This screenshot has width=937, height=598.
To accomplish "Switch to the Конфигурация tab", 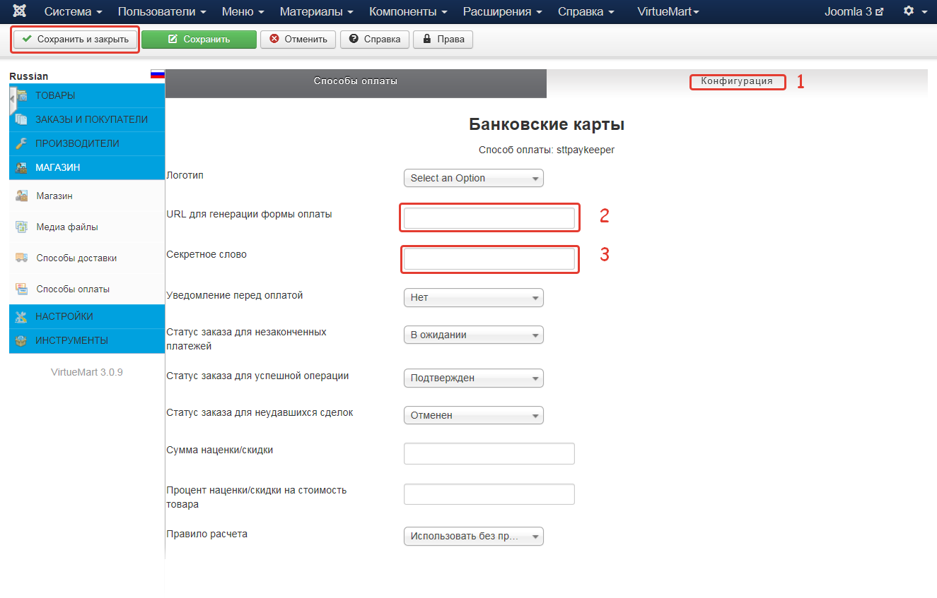I will (736, 82).
